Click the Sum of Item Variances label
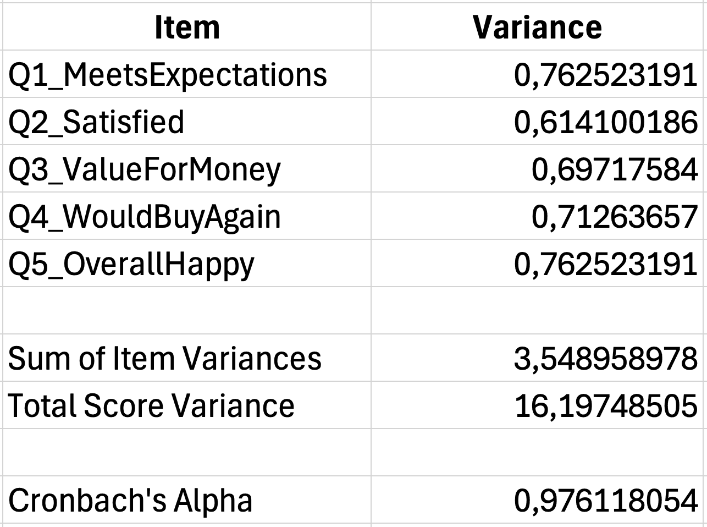 [x=165, y=358]
